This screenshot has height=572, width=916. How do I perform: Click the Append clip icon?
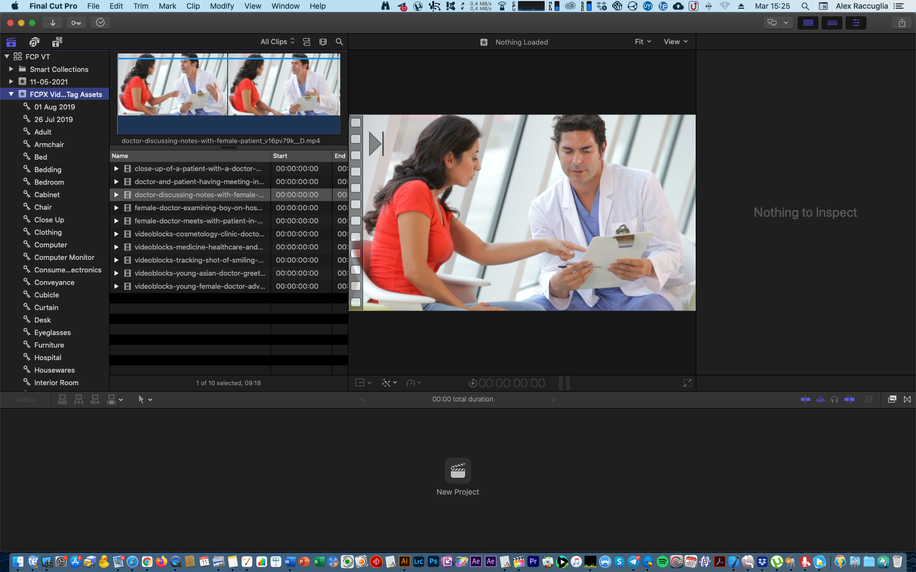tap(95, 399)
